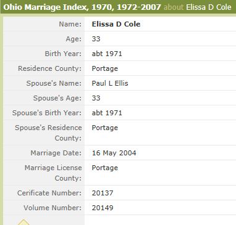Click the yellow diamond icon at bottom left

point(23,223)
